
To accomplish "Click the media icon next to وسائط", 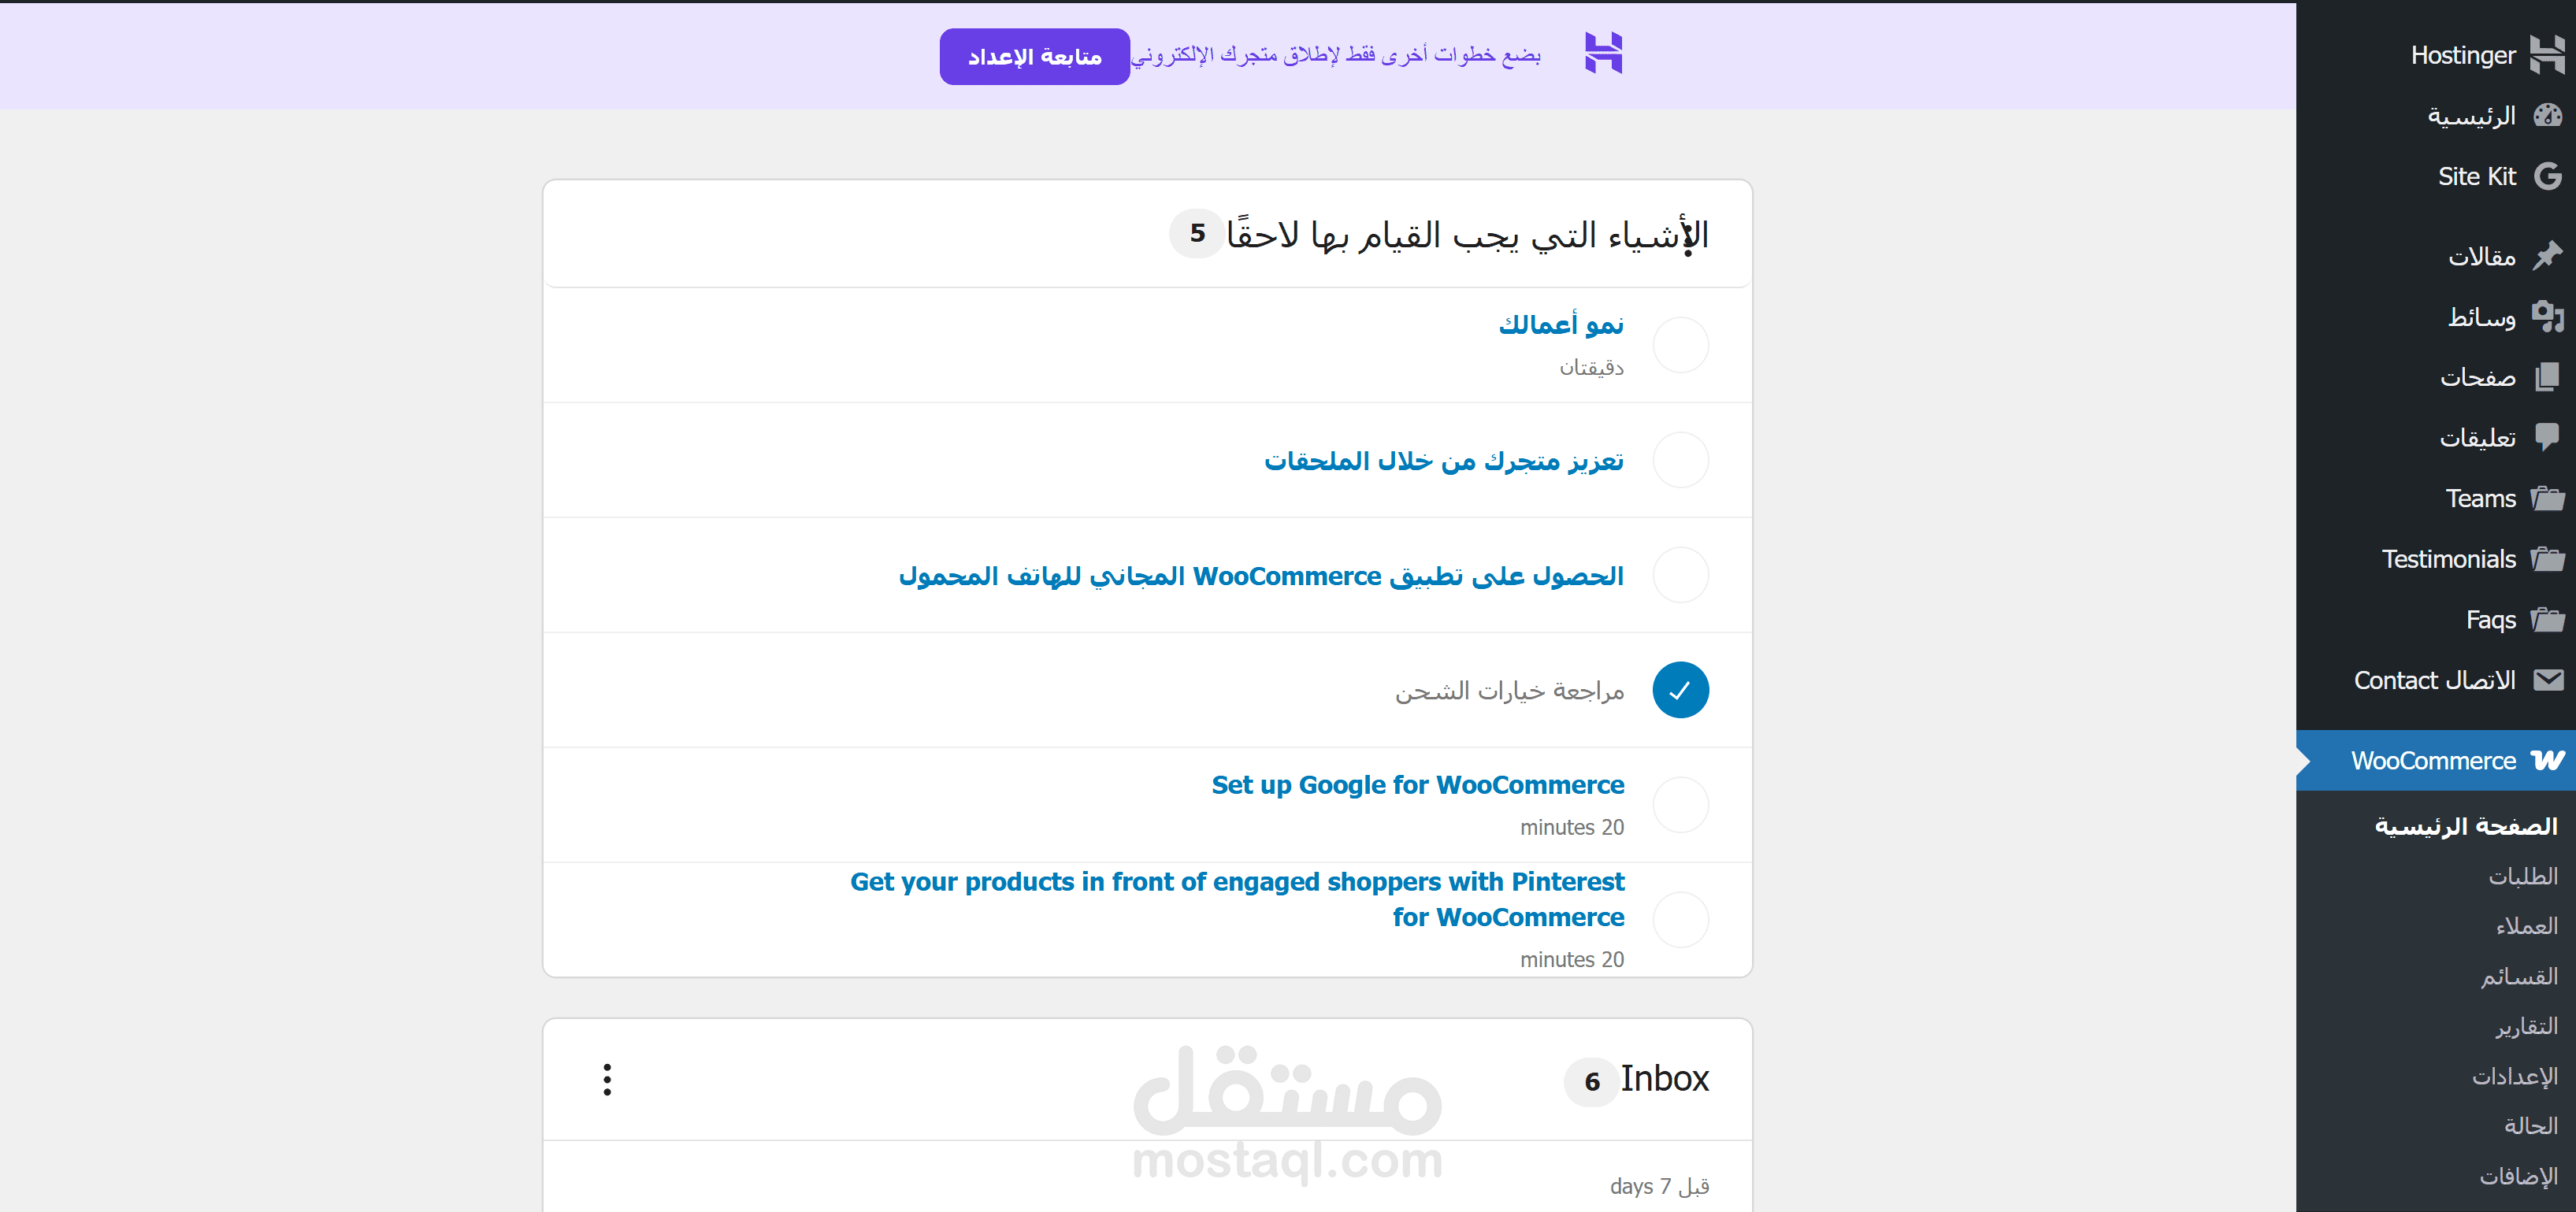I will click(x=2546, y=317).
